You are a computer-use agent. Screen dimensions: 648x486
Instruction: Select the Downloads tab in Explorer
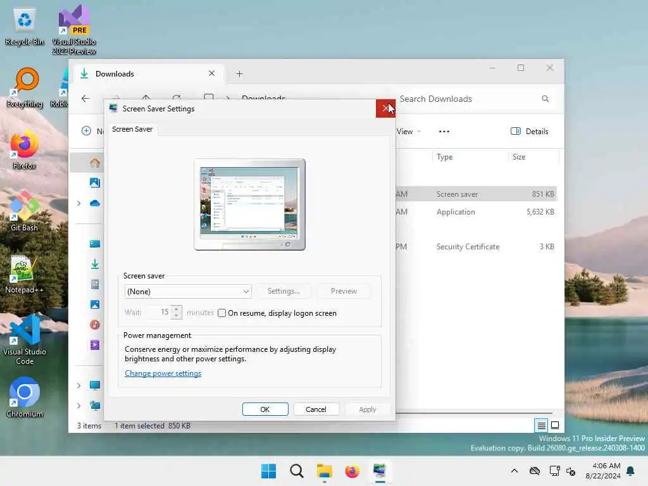pos(149,73)
